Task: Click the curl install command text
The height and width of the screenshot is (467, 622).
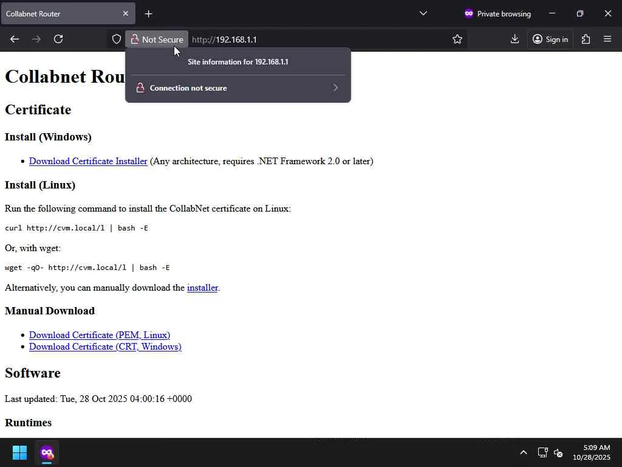Action: coord(76,228)
